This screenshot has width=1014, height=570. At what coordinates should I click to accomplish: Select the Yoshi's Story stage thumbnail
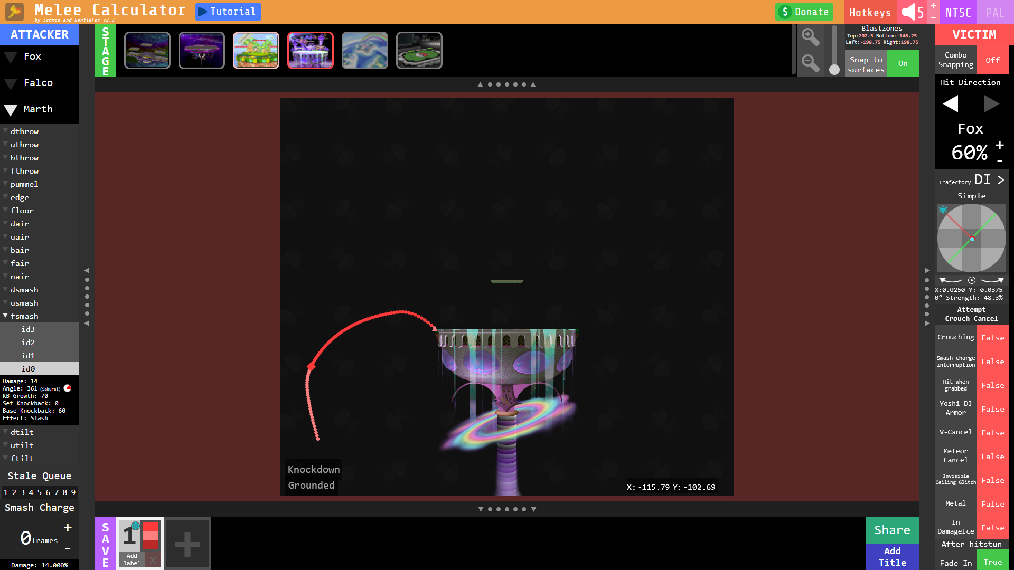coord(256,50)
